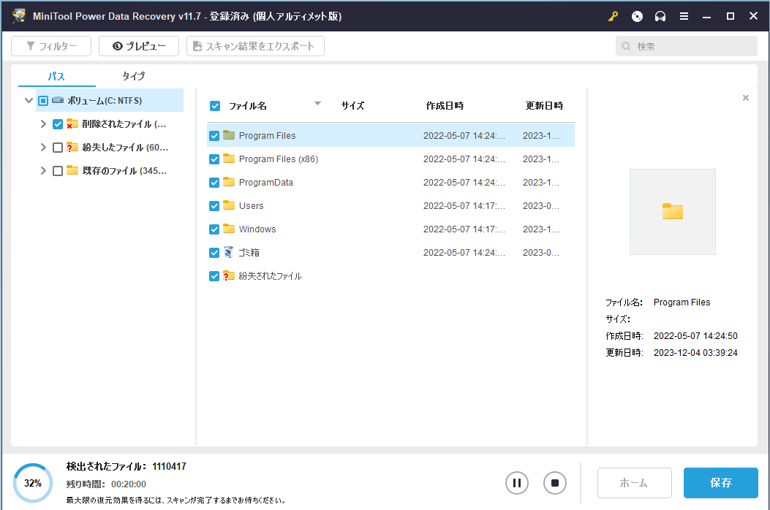Click the folder preview thumbnail
Screen dimensions: 770x510
672,212
